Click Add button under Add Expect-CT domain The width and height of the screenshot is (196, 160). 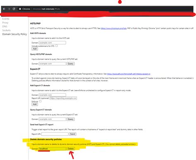[35, 104]
